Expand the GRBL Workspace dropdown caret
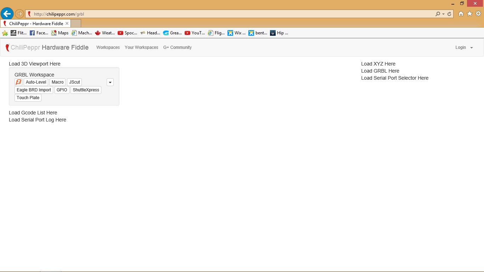 [110, 82]
